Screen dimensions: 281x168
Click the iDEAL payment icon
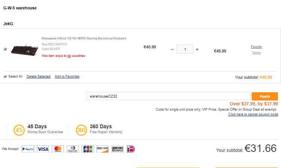[x=131, y=149]
